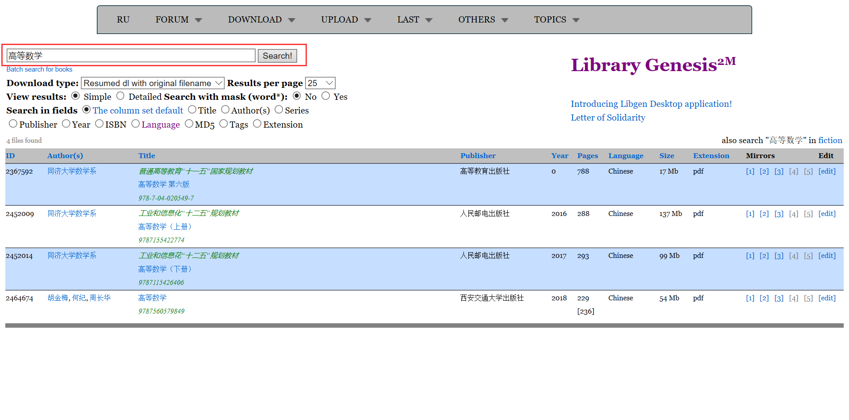This screenshot has width=849, height=420.
Task: Click the fiction search link
Action: (x=830, y=140)
